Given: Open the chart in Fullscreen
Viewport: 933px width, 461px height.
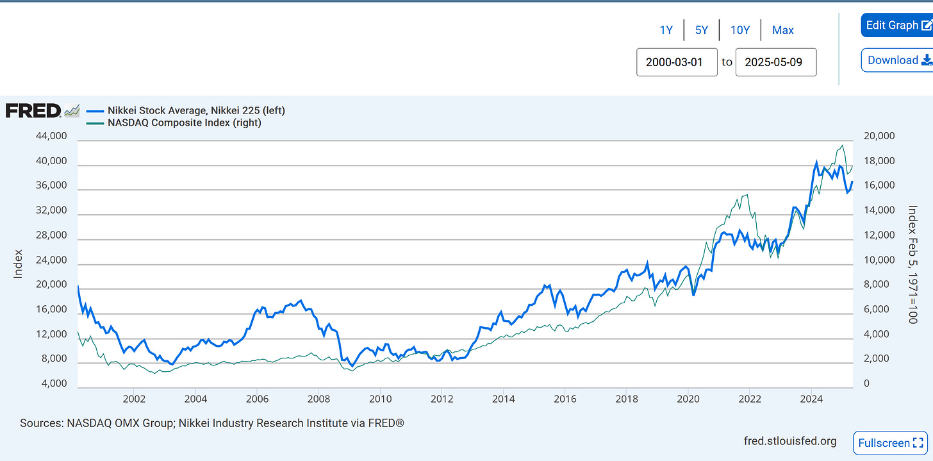Looking at the screenshot, I should 890,443.
